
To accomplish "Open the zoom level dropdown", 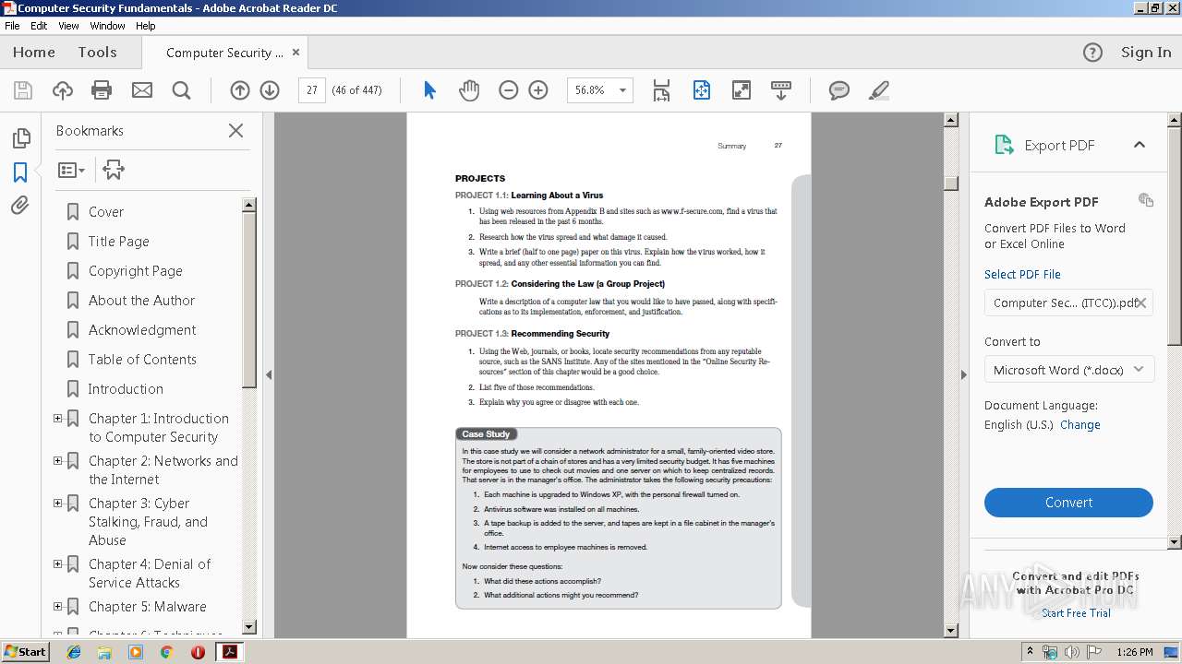I will click(622, 90).
